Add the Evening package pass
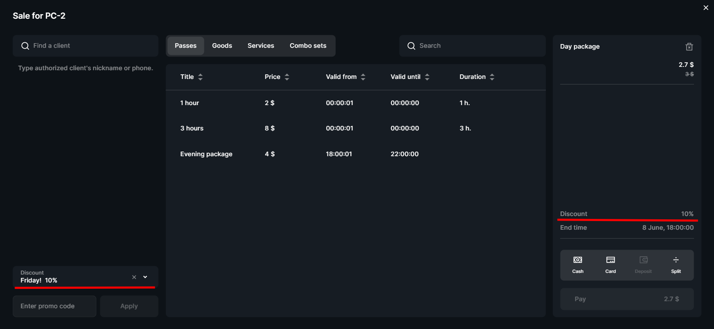Screen dimensions: 714x329 pyautogui.click(x=206, y=154)
